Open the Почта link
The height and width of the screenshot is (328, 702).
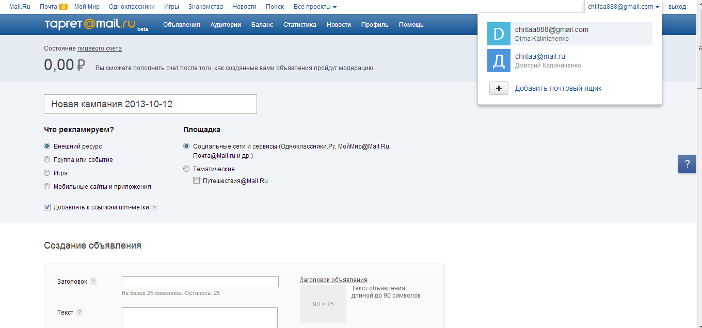[48, 7]
